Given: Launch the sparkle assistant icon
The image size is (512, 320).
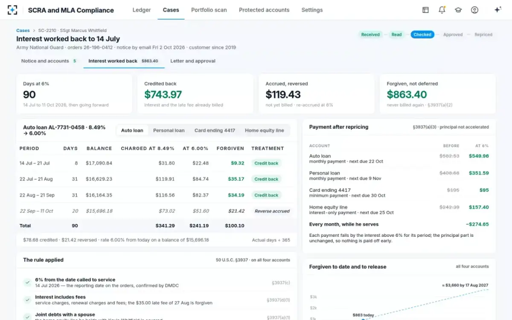Looking at the screenshot, I should click(497, 10).
